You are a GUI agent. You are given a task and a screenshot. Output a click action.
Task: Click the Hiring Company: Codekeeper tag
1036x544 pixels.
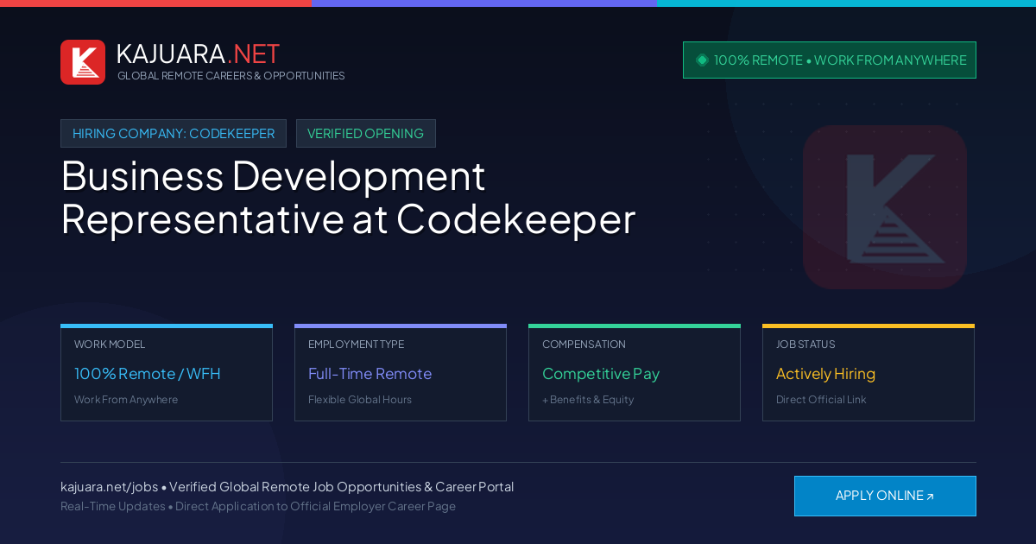click(x=174, y=134)
